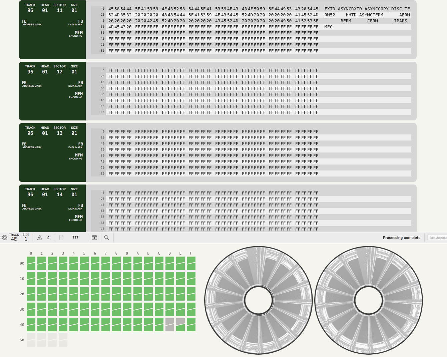
Task: Click the TRACK 4E indicator in toolbar
Action: point(14,237)
